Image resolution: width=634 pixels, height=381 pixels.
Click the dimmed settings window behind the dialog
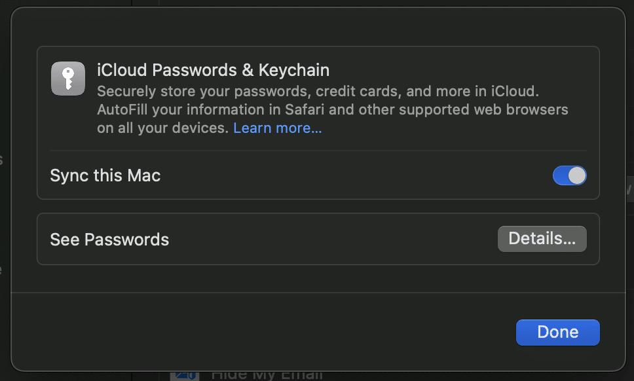click(5, 196)
